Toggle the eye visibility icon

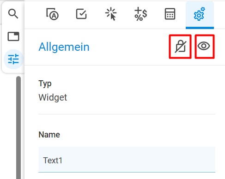tap(204, 46)
